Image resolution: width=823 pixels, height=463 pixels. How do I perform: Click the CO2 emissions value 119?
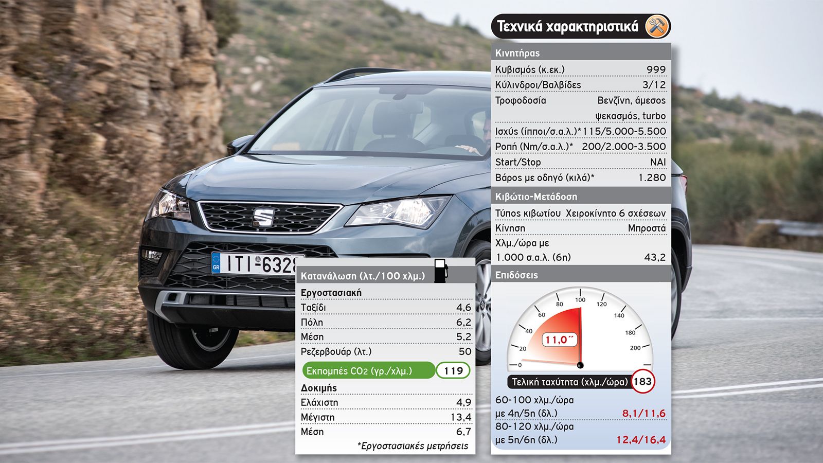(453, 370)
